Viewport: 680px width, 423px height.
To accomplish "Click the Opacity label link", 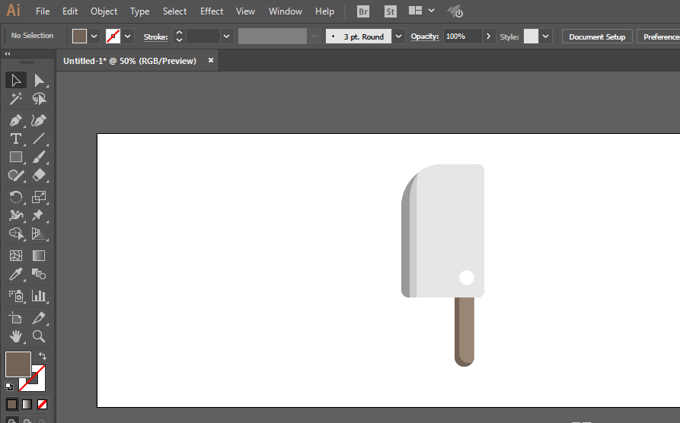I will 424,37.
